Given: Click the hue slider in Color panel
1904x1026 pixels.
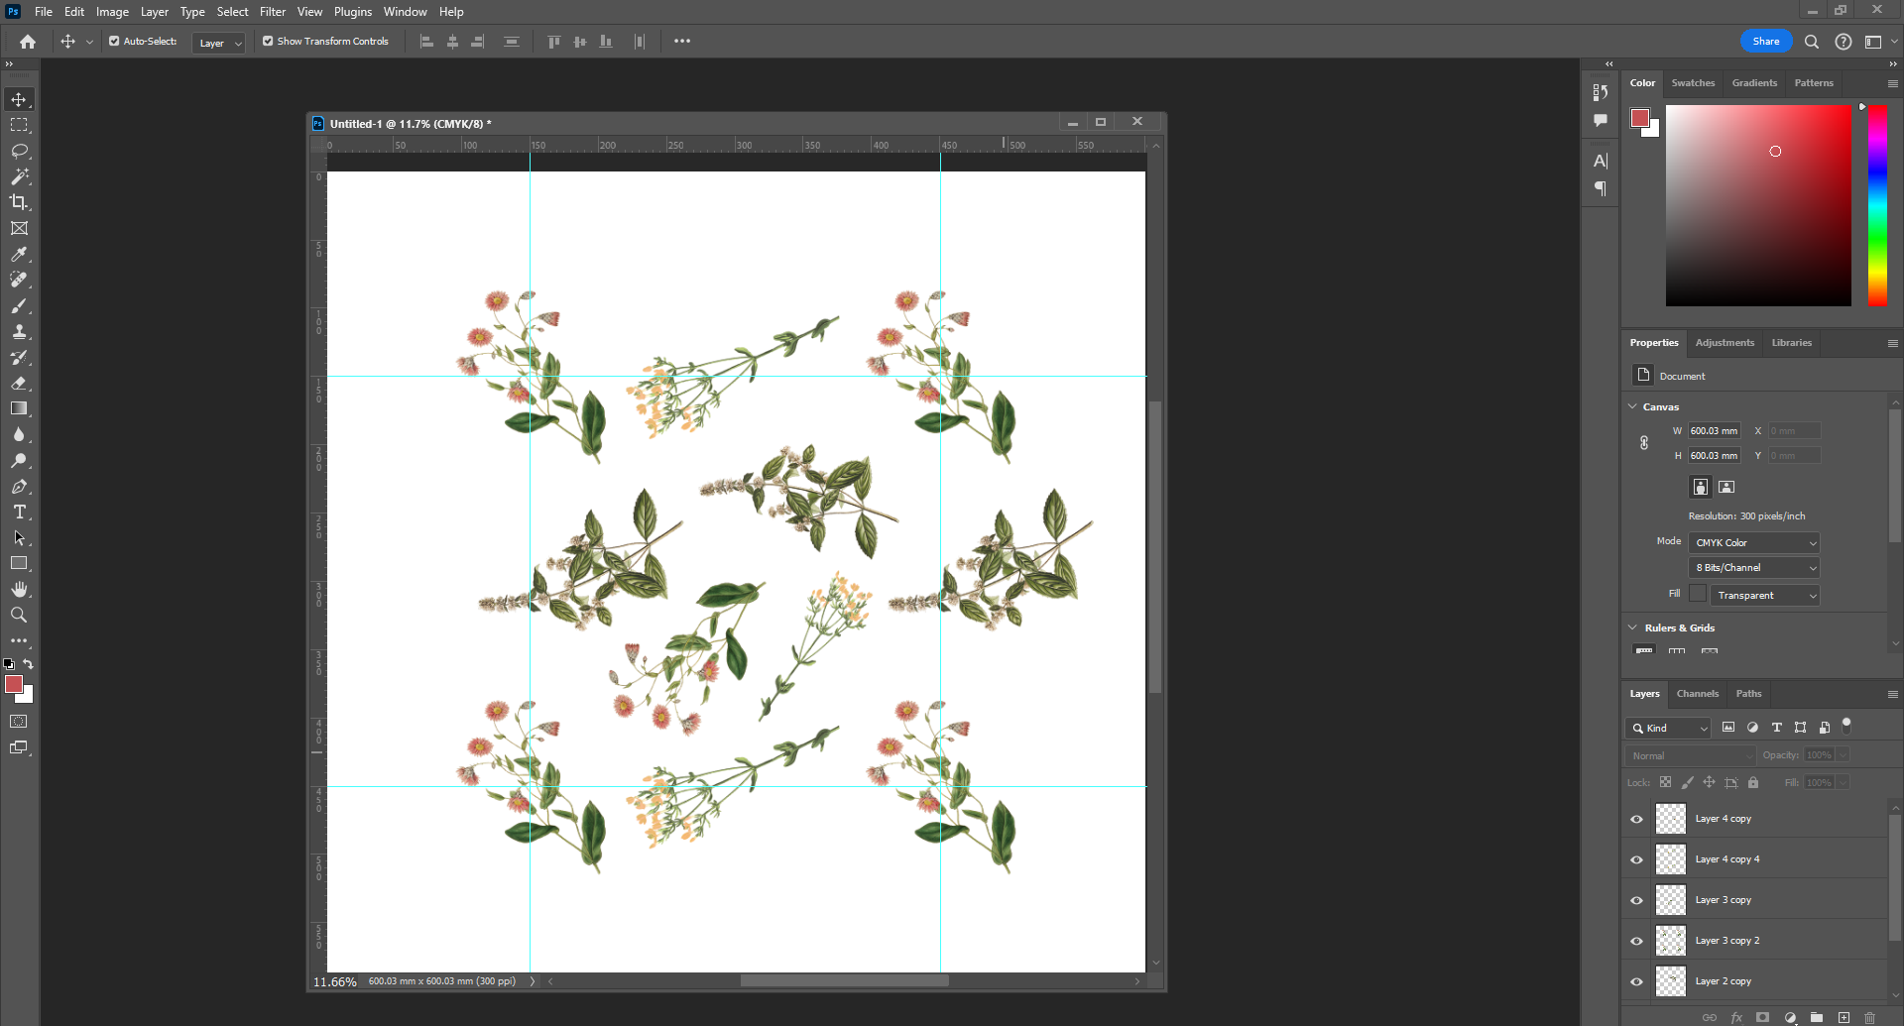Looking at the screenshot, I should (1877, 205).
